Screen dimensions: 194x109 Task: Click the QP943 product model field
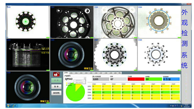tap(74, 79)
